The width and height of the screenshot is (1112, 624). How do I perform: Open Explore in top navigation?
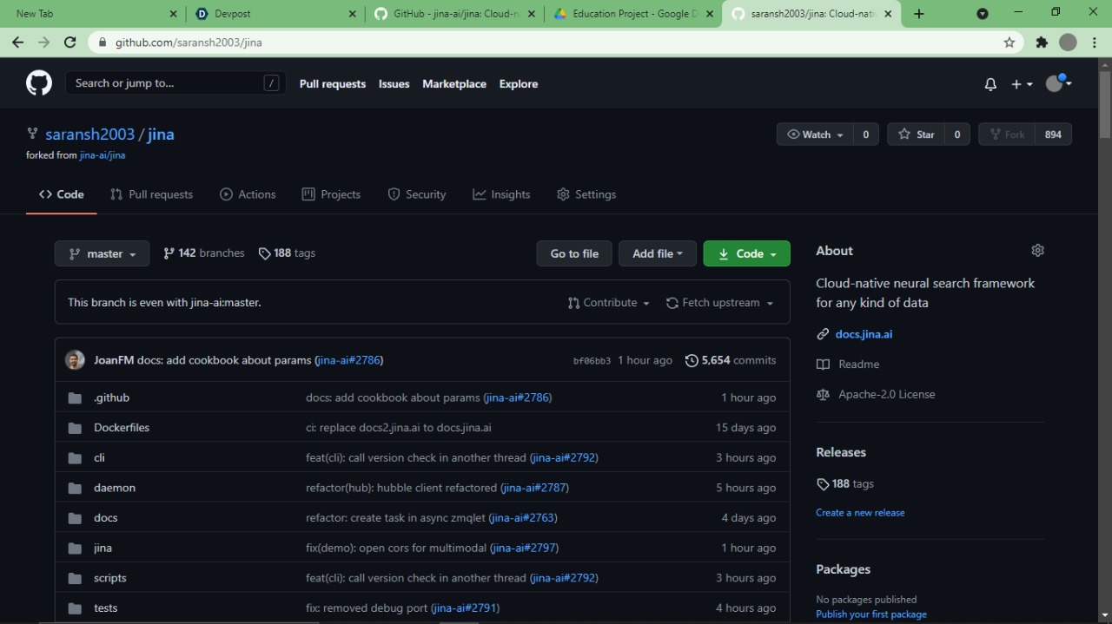click(x=519, y=84)
